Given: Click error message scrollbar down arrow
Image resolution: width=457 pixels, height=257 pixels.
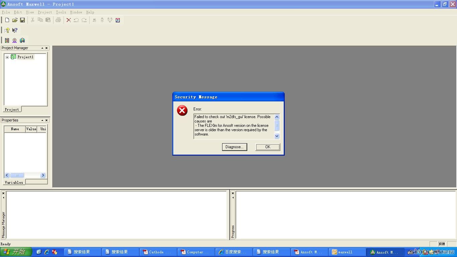Looking at the screenshot, I should [x=277, y=136].
